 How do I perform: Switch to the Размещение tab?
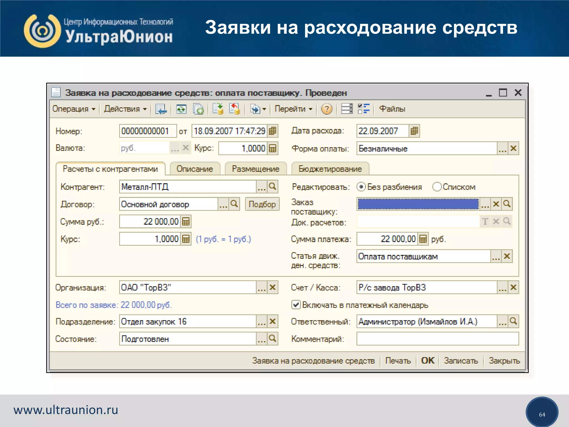click(256, 169)
